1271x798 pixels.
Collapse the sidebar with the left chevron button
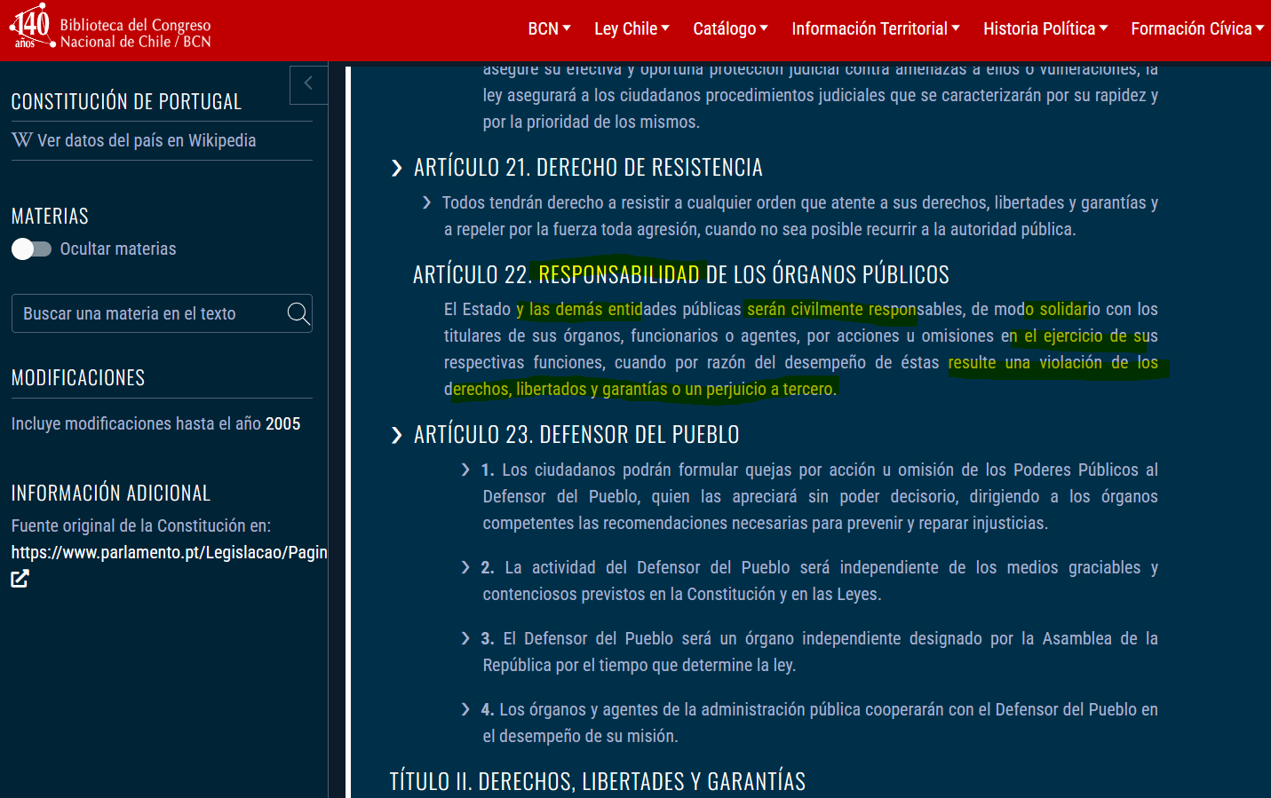pyautogui.click(x=308, y=84)
